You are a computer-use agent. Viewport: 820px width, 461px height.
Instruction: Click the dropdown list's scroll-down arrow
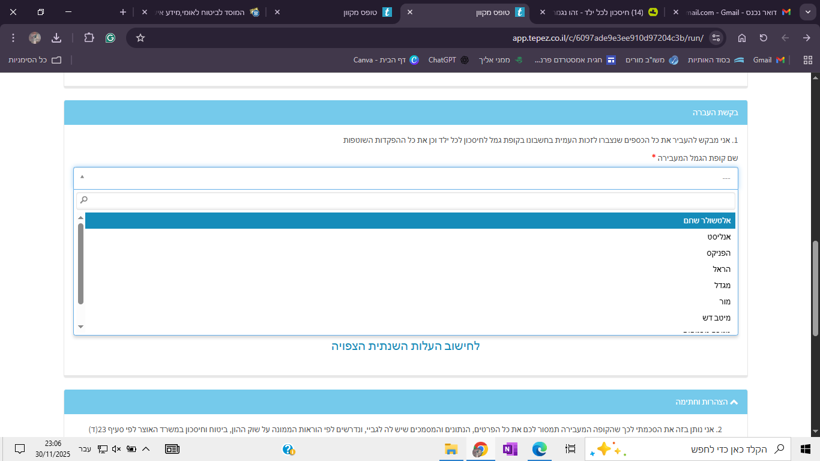tap(81, 327)
